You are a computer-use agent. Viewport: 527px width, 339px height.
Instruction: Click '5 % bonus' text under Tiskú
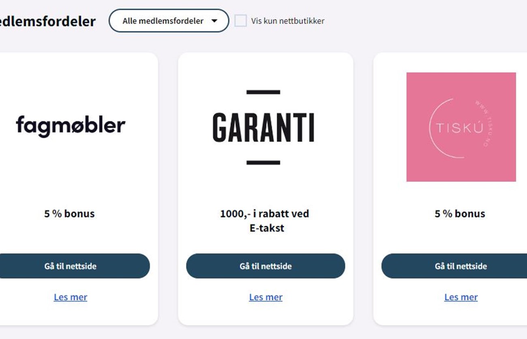click(460, 214)
